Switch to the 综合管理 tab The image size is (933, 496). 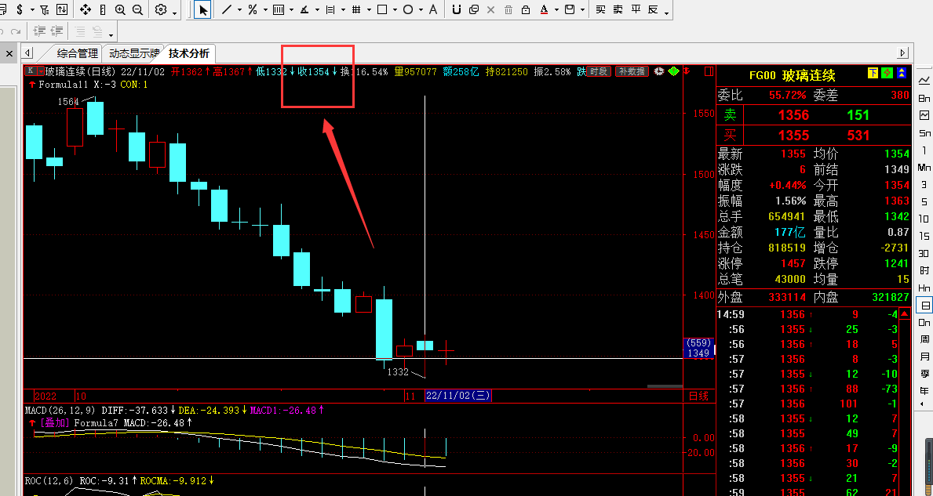(x=77, y=53)
